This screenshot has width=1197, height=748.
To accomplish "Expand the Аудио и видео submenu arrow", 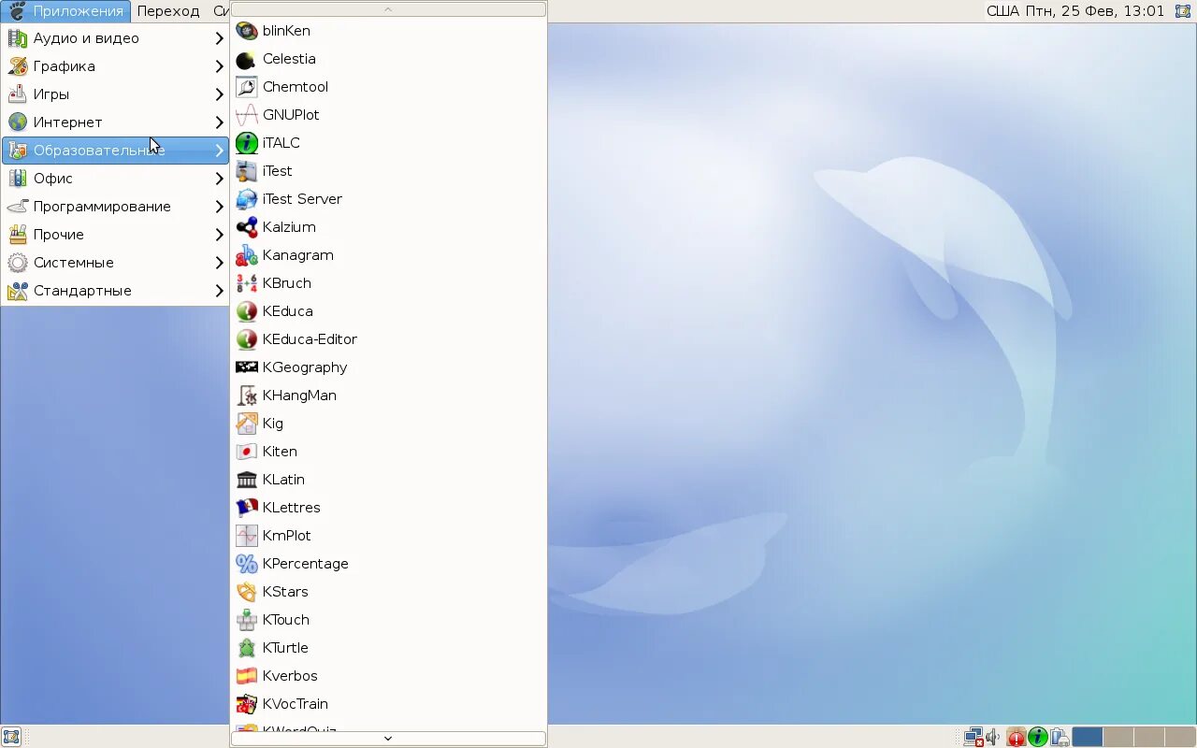I will 220,38.
